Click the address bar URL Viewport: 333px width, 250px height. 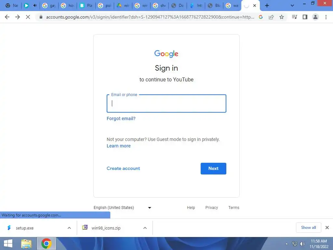pyautogui.click(x=150, y=17)
